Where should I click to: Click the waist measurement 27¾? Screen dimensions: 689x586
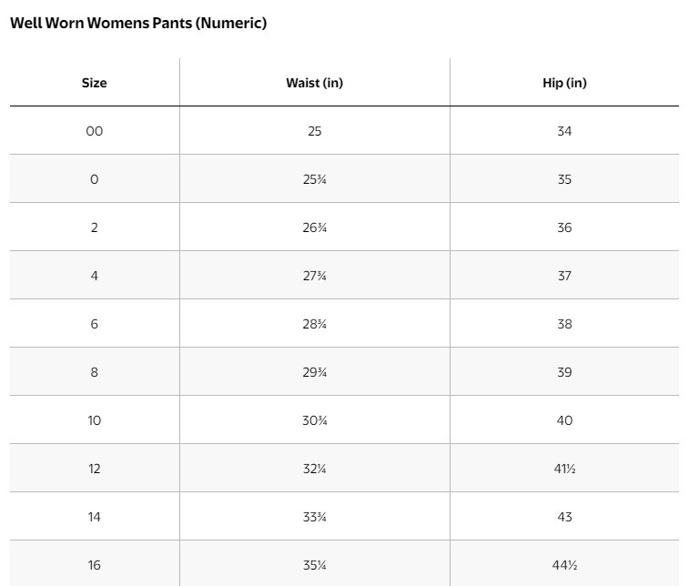(x=314, y=276)
